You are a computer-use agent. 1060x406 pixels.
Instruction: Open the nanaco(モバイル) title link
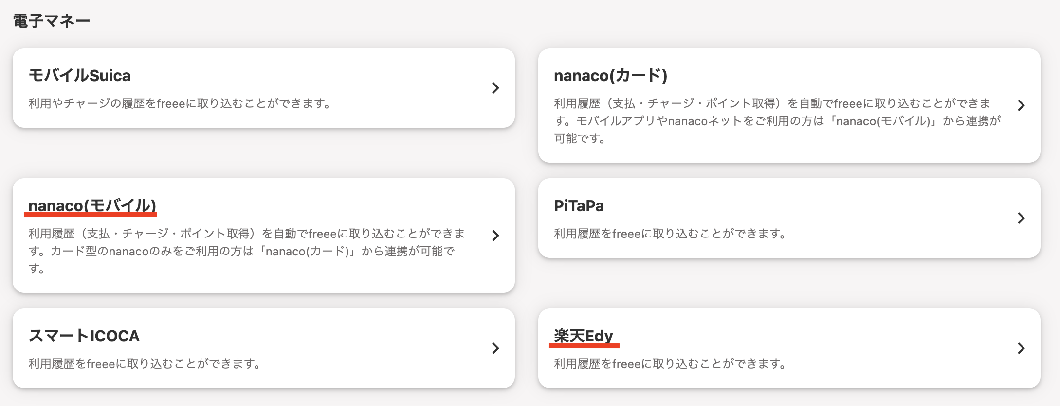[92, 205]
